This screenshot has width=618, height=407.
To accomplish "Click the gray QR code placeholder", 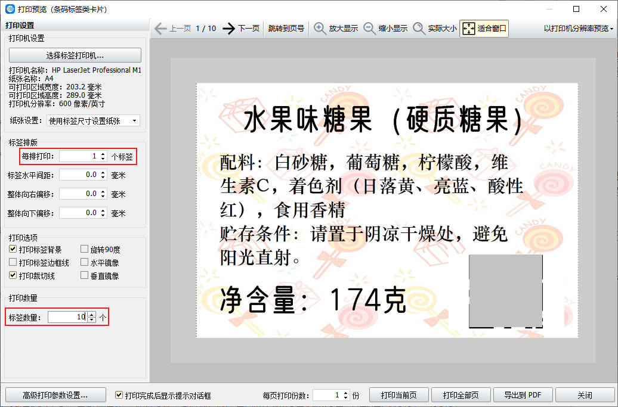I will (x=506, y=291).
